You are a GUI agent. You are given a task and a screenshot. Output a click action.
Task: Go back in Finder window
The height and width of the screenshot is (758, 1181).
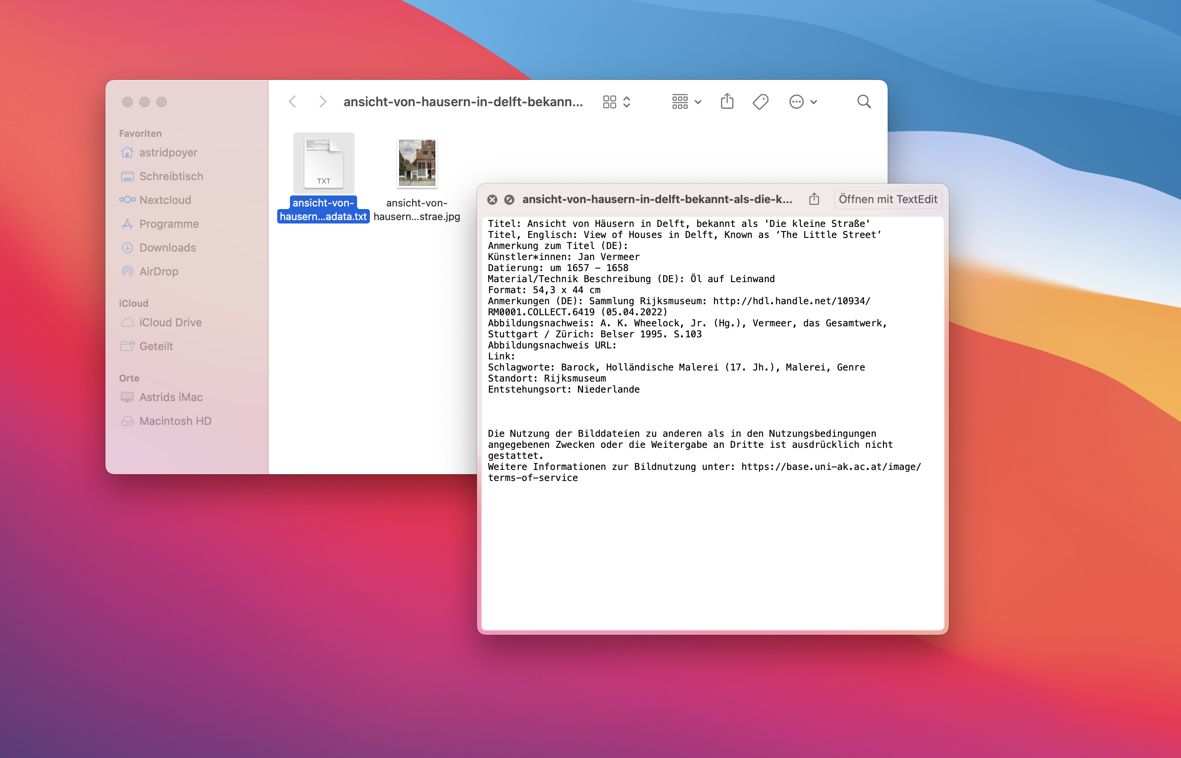tap(292, 102)
